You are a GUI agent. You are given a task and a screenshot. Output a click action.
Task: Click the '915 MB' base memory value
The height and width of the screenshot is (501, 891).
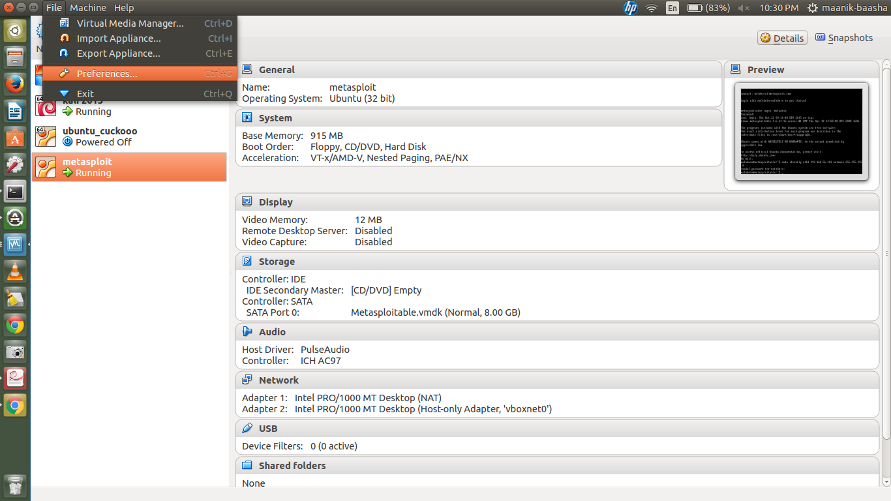coord(327,136)
